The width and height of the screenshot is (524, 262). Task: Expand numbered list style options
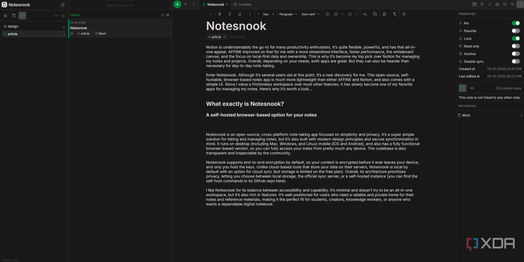pyautogui.click(x=343, y=14)
